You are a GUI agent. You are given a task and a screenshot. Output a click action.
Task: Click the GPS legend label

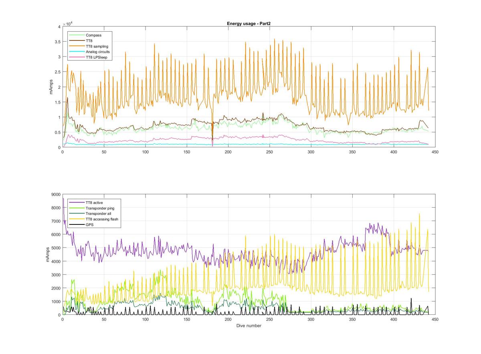pyautogui.click(x=90, y=225)
